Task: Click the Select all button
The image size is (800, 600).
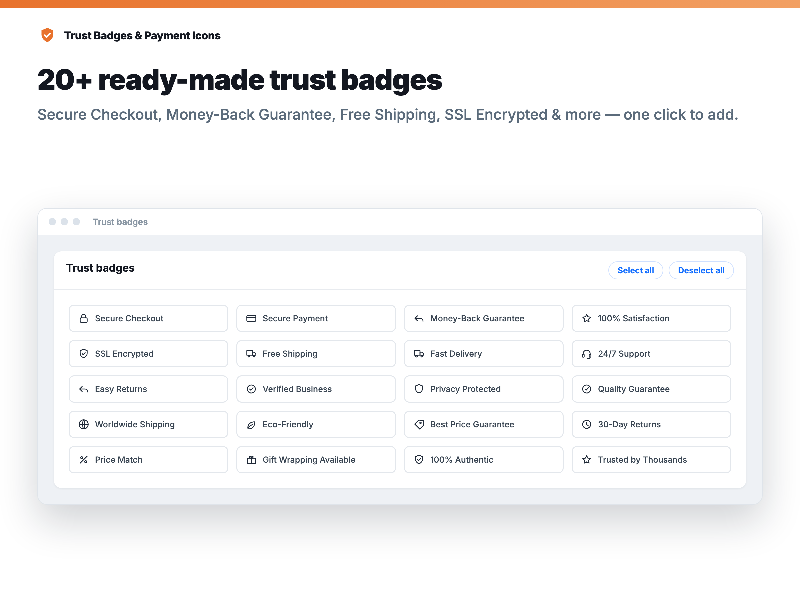Action: (635, 271)
